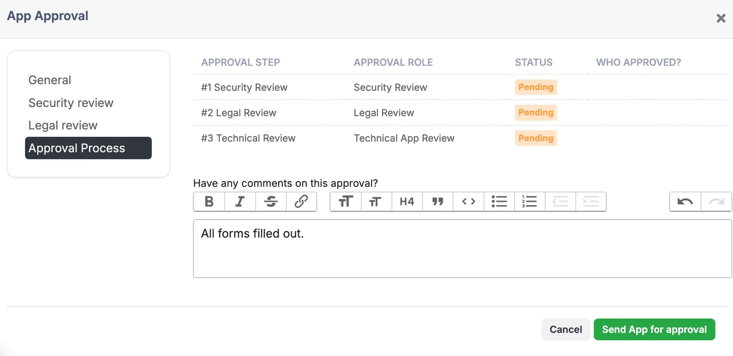The image size is (733, 356).
Task: Click Send App for approval button
Action: point(654,329)
